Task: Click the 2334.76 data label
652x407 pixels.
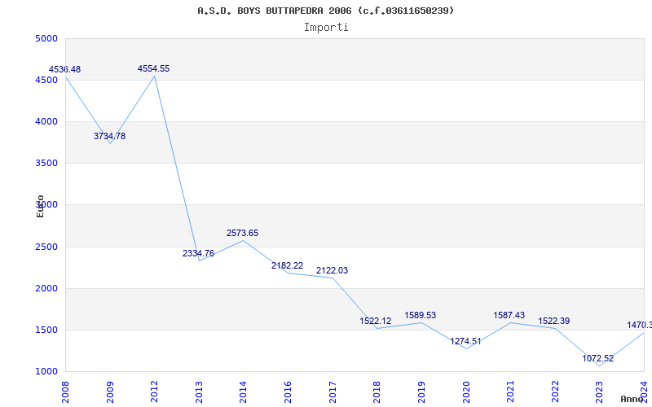Action: point(198,253)
